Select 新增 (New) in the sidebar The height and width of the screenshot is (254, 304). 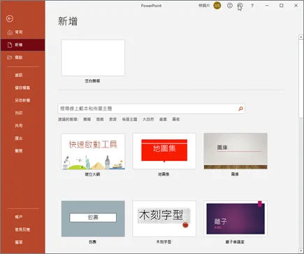pos(22,45)
